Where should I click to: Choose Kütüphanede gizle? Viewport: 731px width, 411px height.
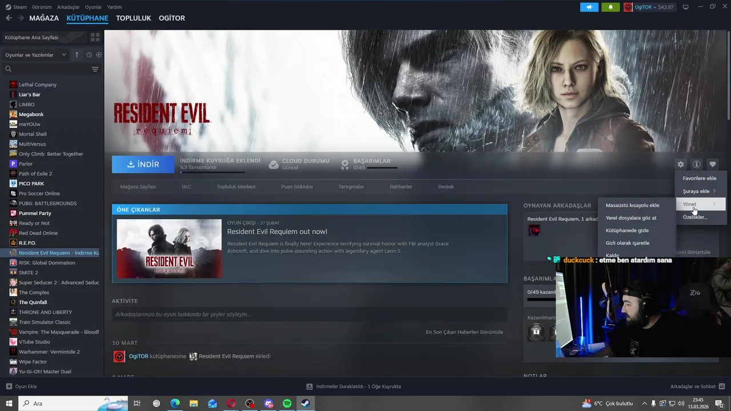[637, 230]
